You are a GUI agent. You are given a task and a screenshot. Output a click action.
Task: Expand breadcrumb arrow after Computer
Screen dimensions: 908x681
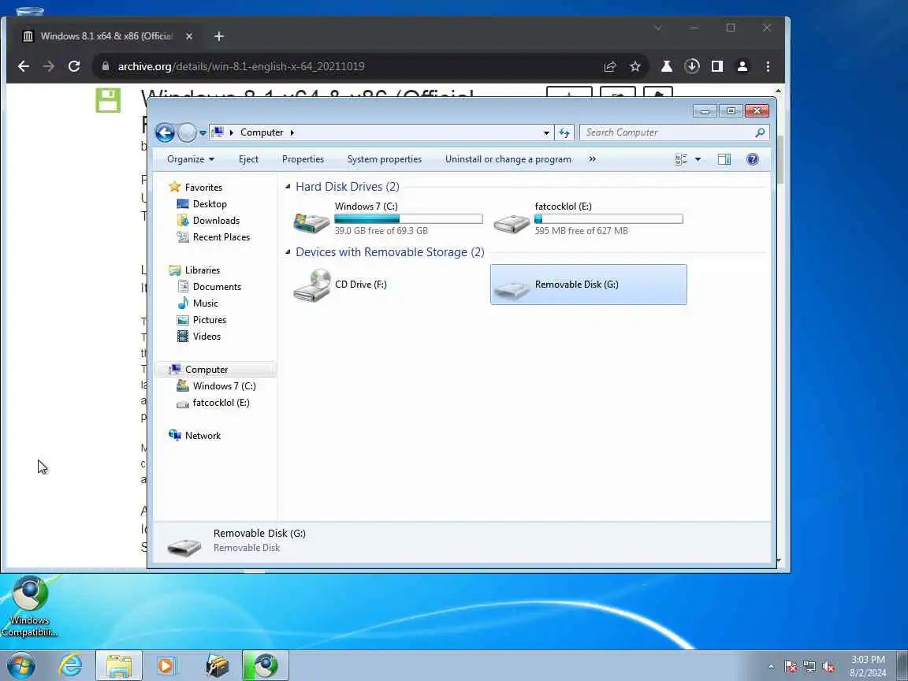292,132
